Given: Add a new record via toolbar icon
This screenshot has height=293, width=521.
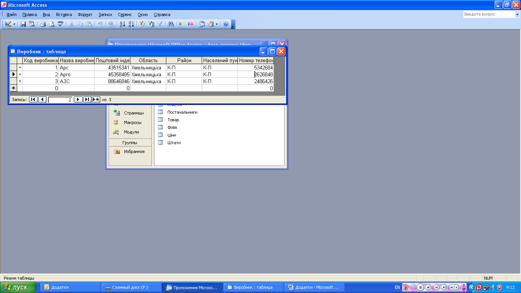Looking at the screenshot, I should pyautogui.click(x=182, y=24).
